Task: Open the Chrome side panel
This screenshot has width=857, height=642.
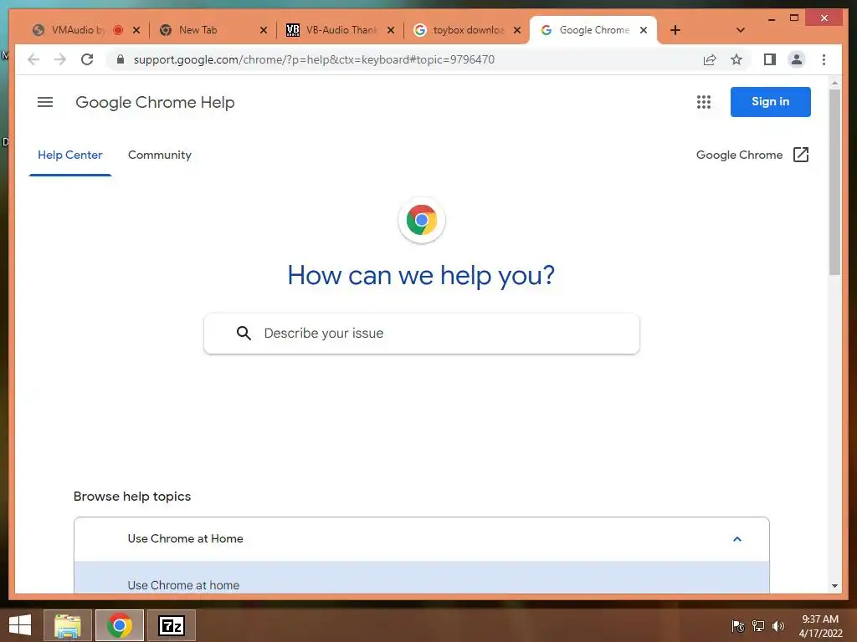Action: point(770,59)
